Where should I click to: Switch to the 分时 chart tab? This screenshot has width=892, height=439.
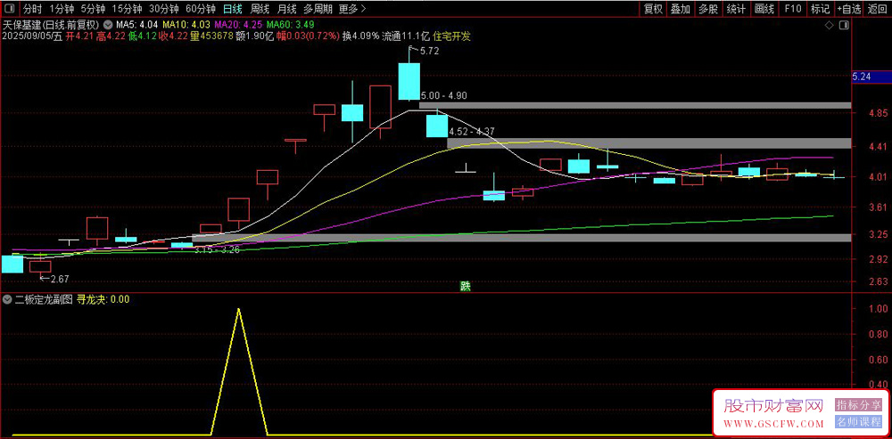pyautogui.click(x=32, y=9)
